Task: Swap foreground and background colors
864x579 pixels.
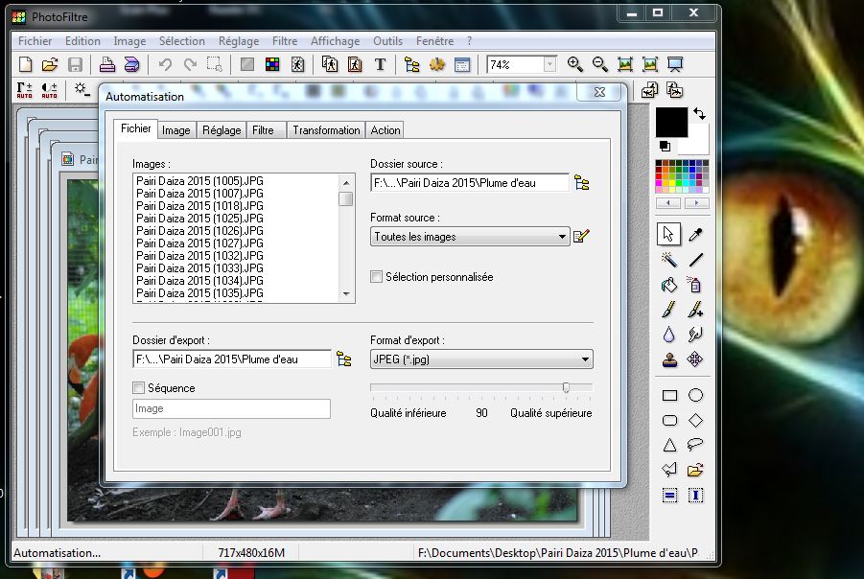Action: 699,113
